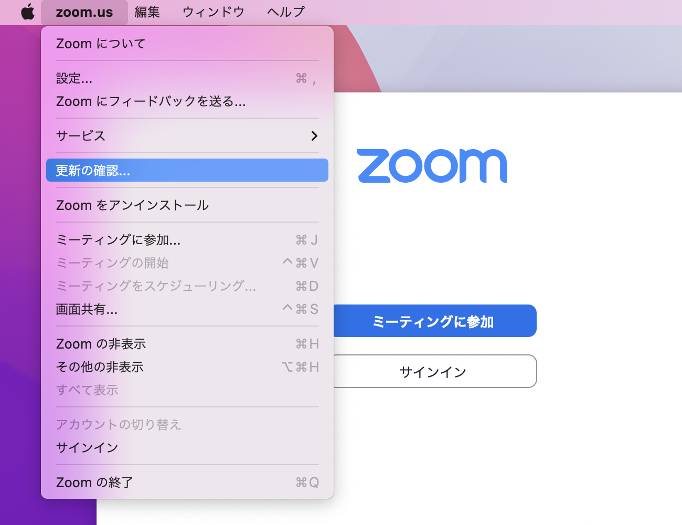The width and height of the screenshot is (682, 525).
Task: Open the Apple menu icon
Action: pyautogui.click(x=28, y=12)
